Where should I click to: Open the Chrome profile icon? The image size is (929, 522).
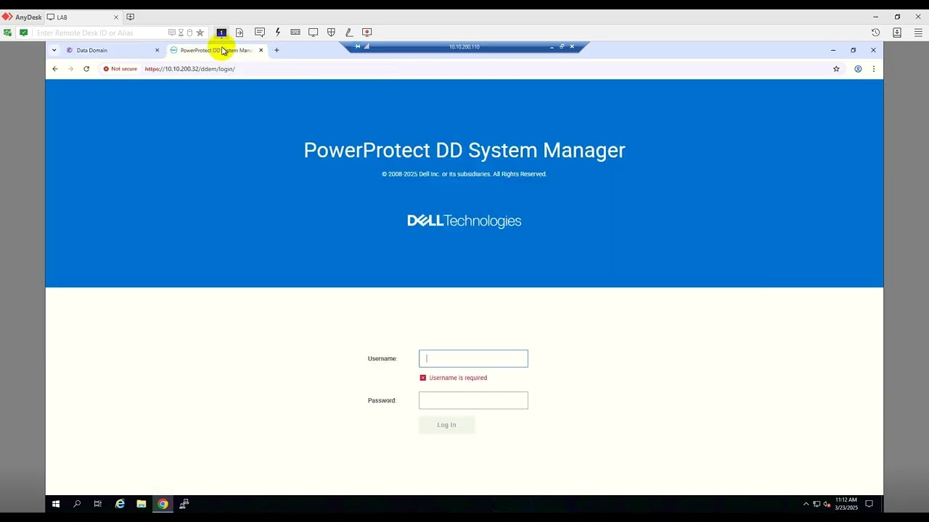[858, 69]
